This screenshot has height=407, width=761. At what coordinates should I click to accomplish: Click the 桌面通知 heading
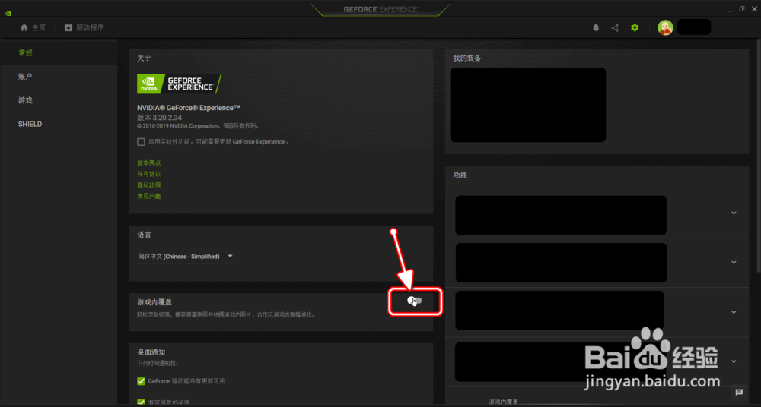tap(152, 352)
